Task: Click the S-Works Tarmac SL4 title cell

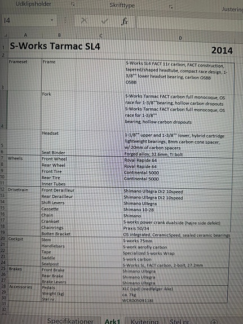Action: [55, 46]
